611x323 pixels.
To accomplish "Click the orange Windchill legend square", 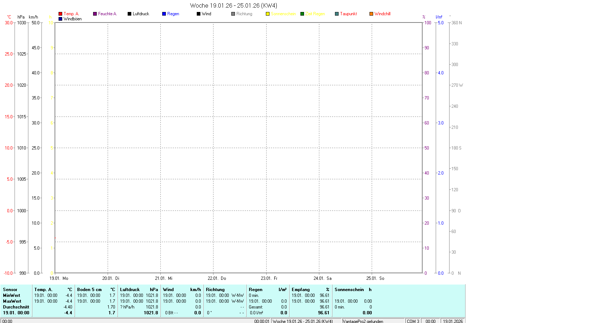I will [x=371, y=14].
